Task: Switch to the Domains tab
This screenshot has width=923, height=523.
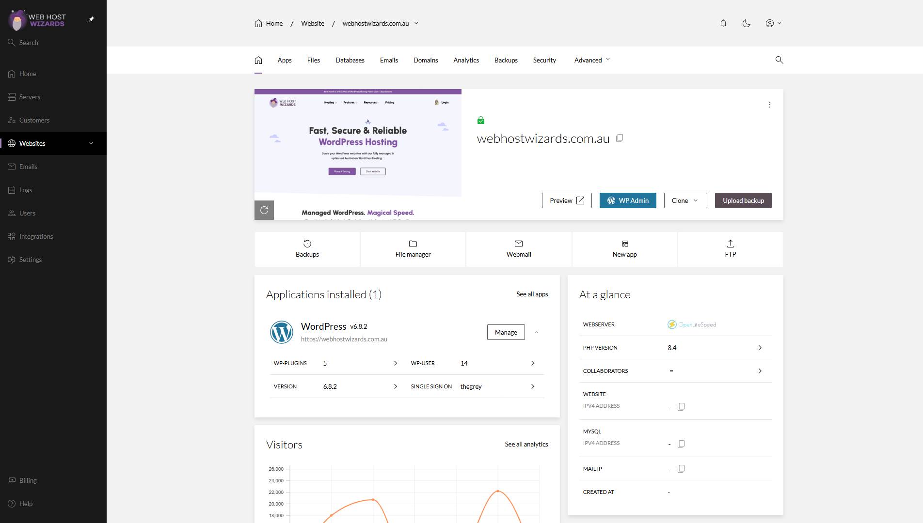Action: pos(426,60)
